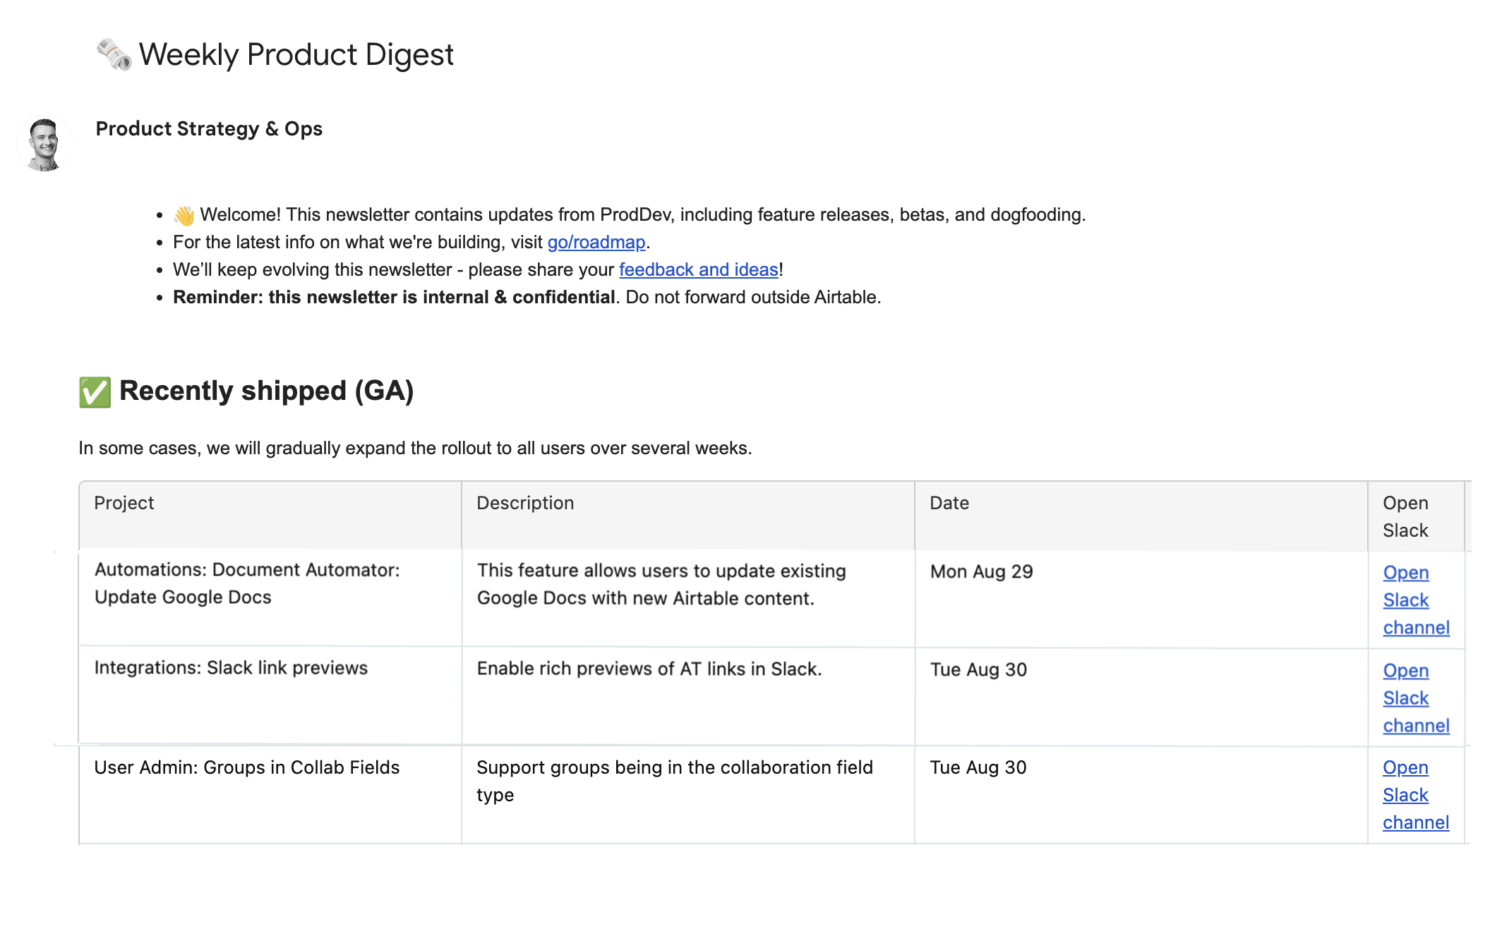This screenshot has width=1490, height=943.
Task: Click the green checkmark emoji icon
Action: click(95, 392)
